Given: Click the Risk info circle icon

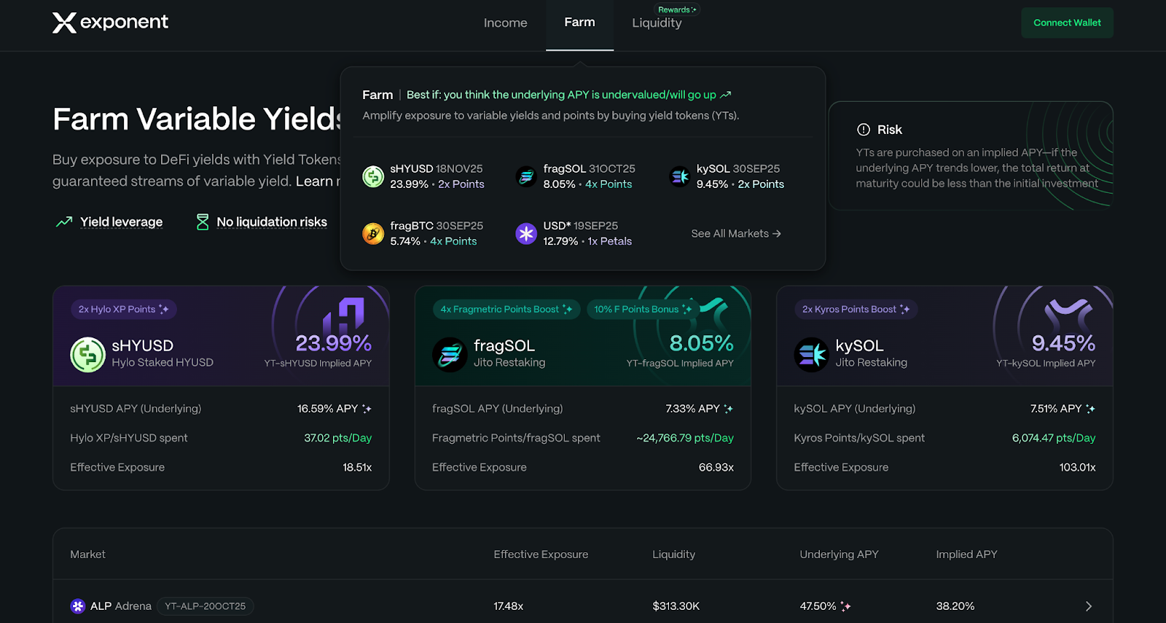Looking at the screenshot, I should [x=864, y=130].
